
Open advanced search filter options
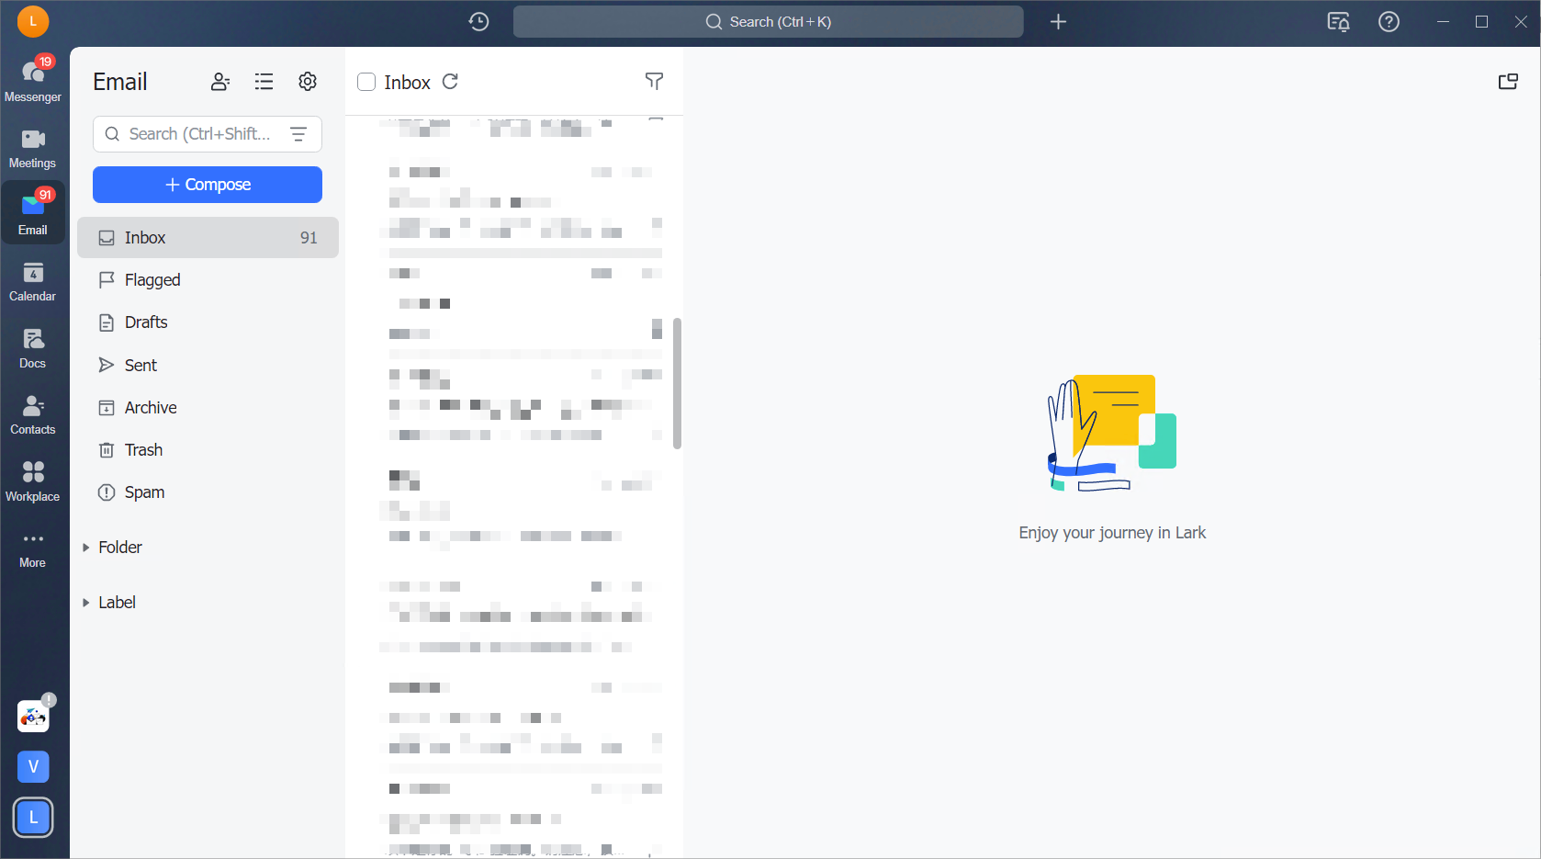[298, 134]
